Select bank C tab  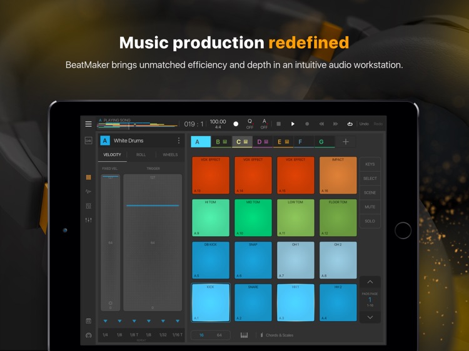(242, 142)
